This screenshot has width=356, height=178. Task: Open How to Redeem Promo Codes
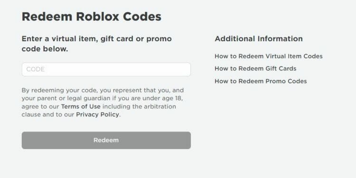point(261,81)
